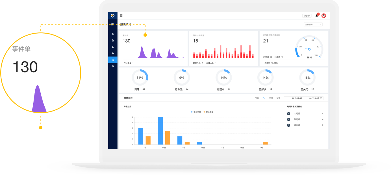Select the user icon in the sidebar
The image size is (391, 175).
coord(113,47)
